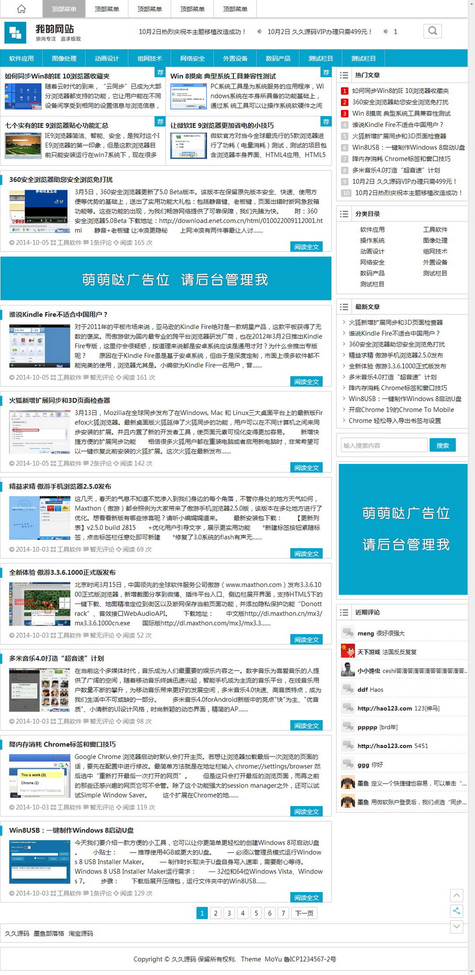The image size is (475, 975).
Task: Click the sidebar 萌萌哒广告位 square ad
Action: [x=403, y=529]
